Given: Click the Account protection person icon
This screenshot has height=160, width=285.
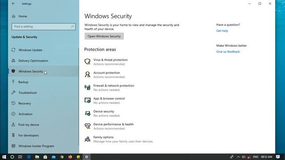Looking at the screenshot, I should (87, 74).
